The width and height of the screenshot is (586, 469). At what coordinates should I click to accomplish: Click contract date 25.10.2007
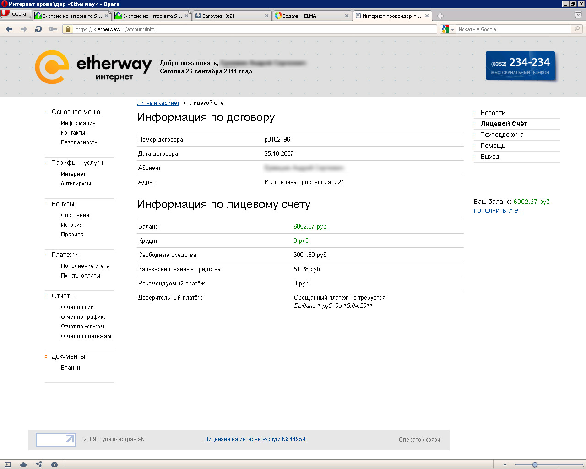(279, 154)
